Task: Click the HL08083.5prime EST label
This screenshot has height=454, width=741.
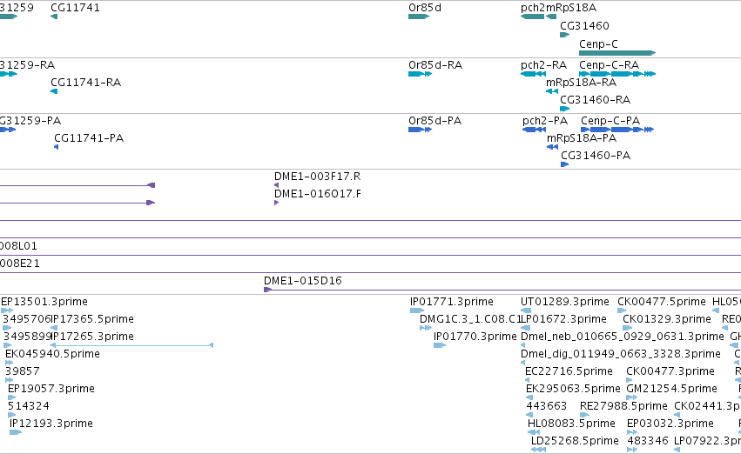Action: [571, 423]
